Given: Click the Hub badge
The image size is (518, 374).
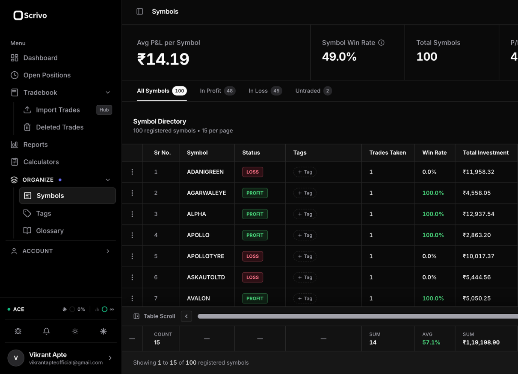Looking at the screenshot, I should pyautogui.click(x=104, y=110).
